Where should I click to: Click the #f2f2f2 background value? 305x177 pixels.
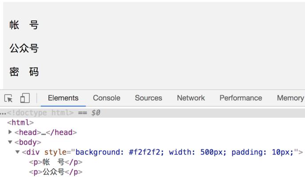tap(145, 152)
